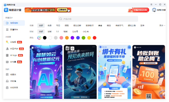Click the user avatar icon
This screenshot has height=102, width=169.
(154, 10)
